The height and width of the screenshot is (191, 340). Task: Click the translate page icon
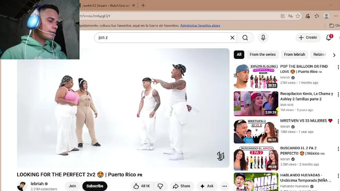pyautogui.click(x=290, y=16)
